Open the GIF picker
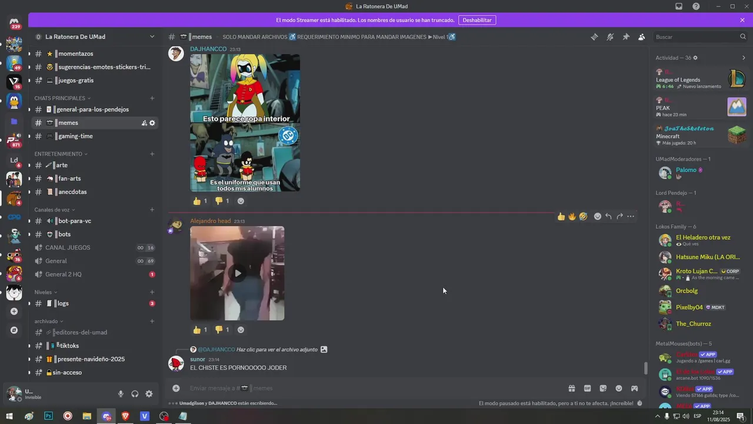Screen dimensions: 753x424 click(587, 388)
